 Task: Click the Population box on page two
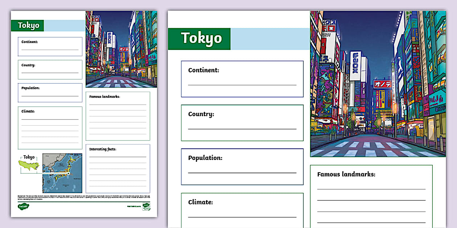(242, 166)
